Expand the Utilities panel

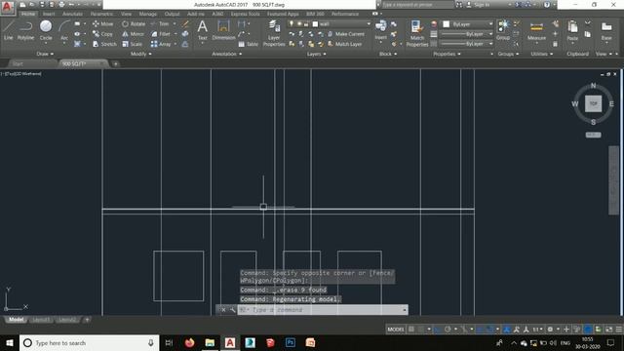[x=542, y=54]
